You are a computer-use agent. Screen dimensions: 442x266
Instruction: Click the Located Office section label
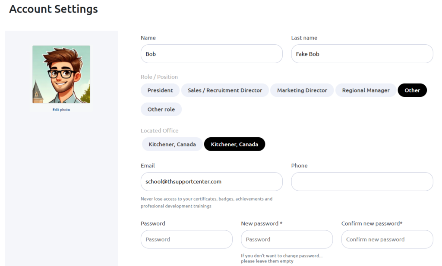click(x=160, y=130)
